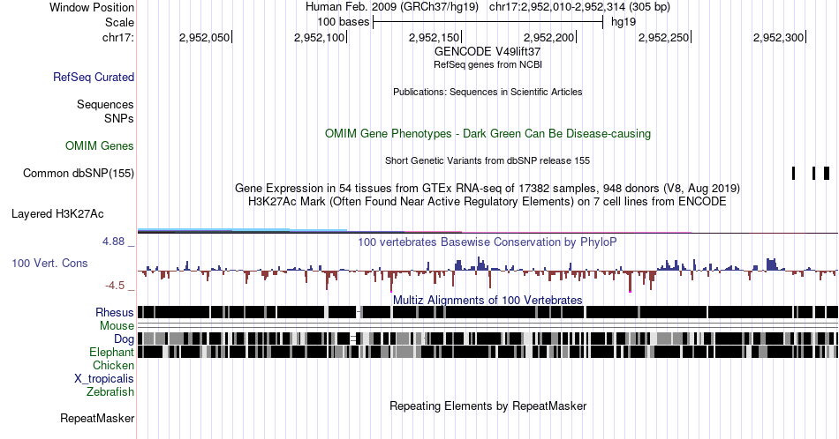Click the RefSeq Curated track label

[94, 77]
